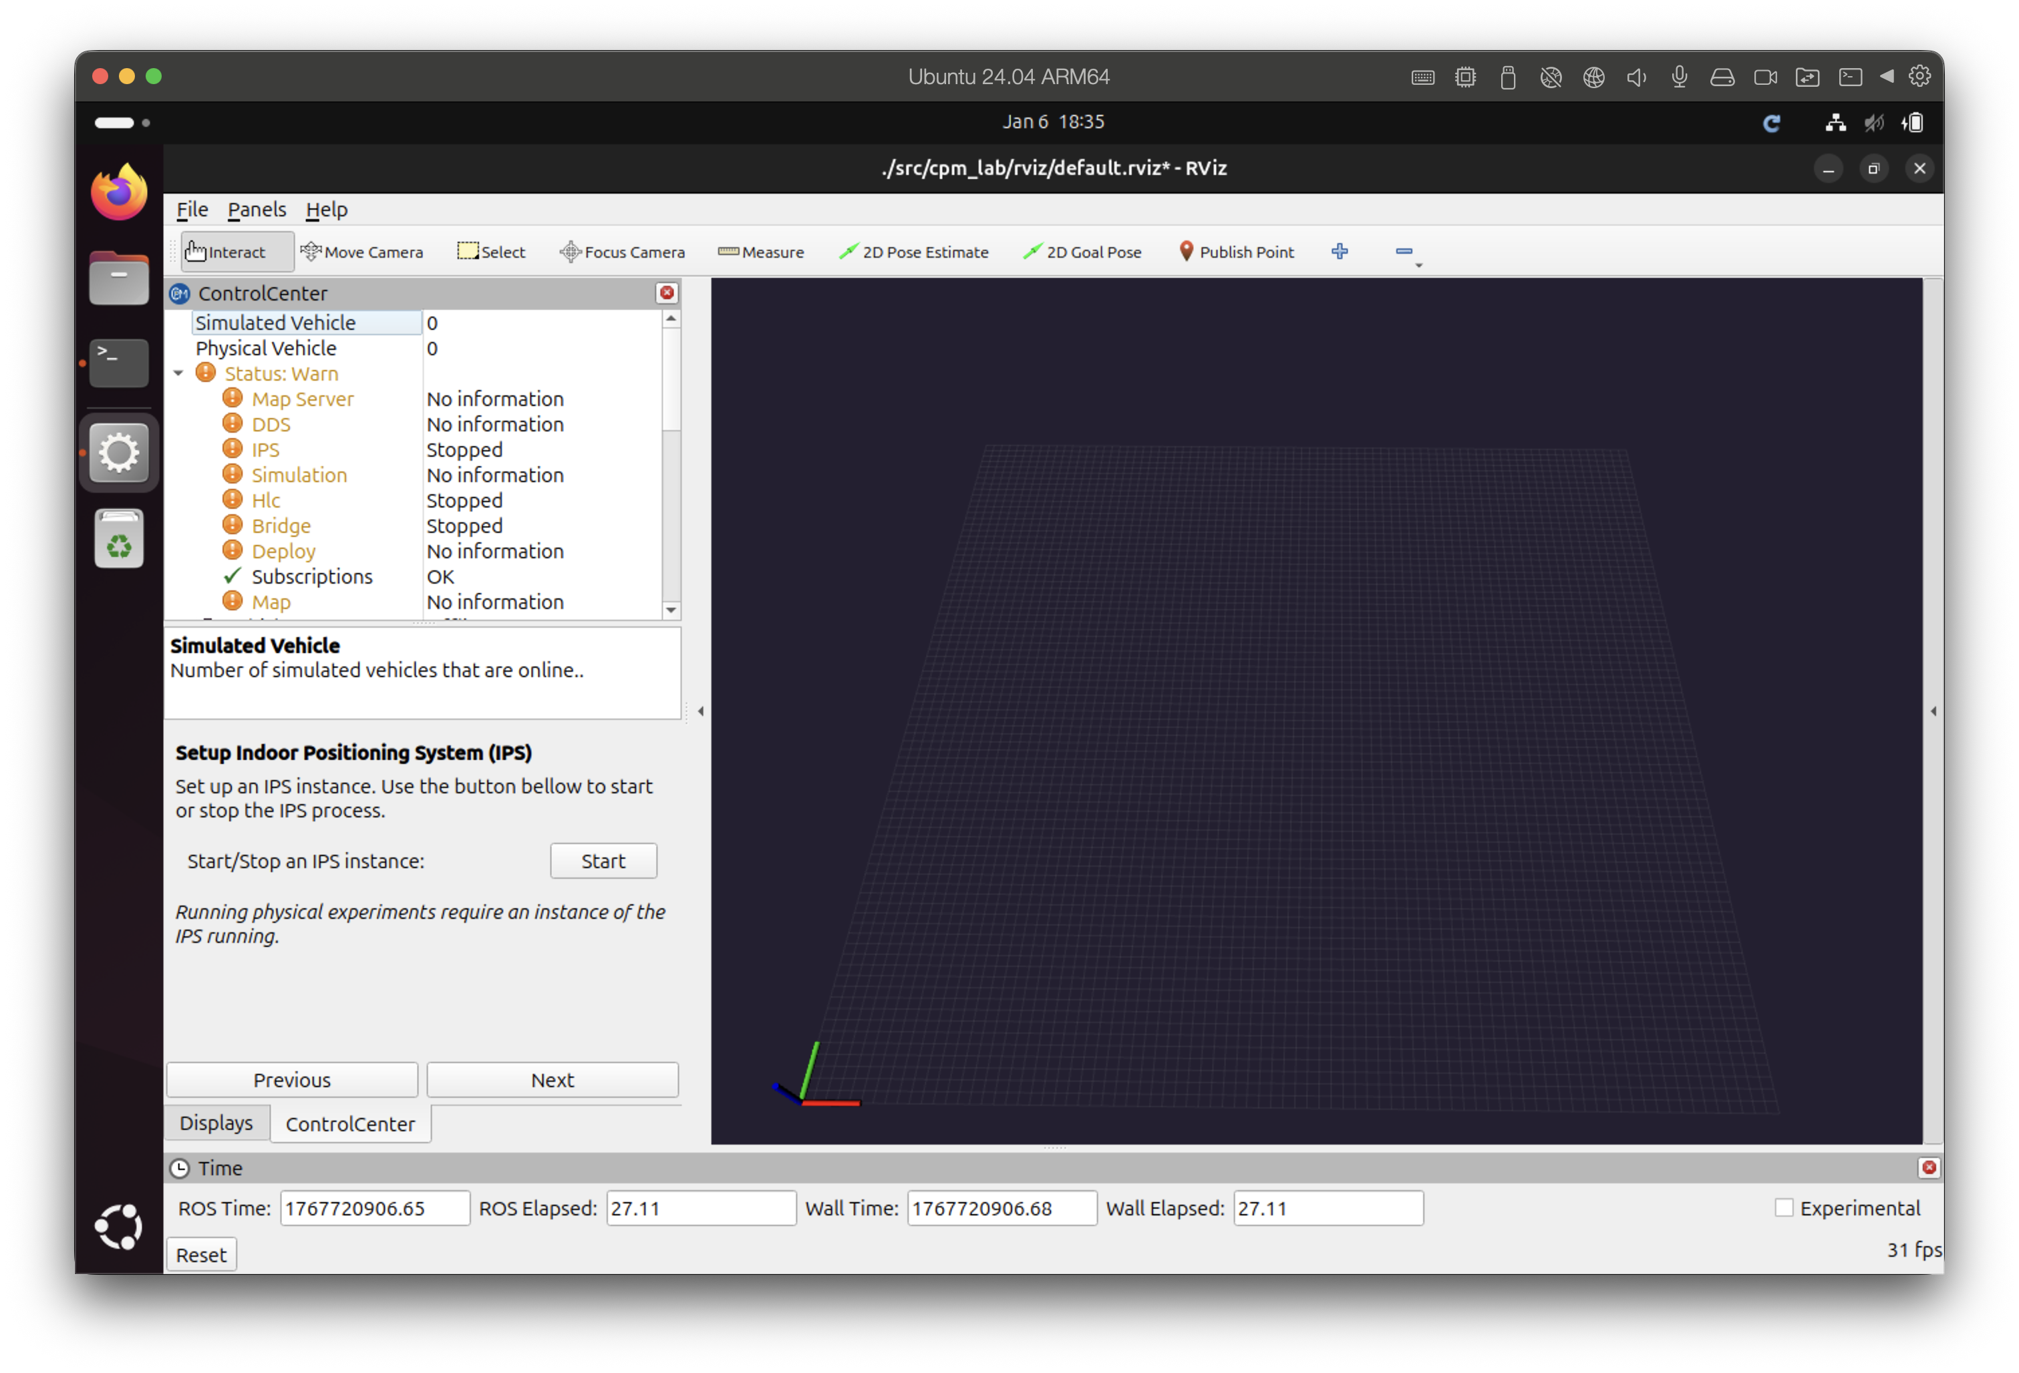Open the Trash from the dock

119,540
